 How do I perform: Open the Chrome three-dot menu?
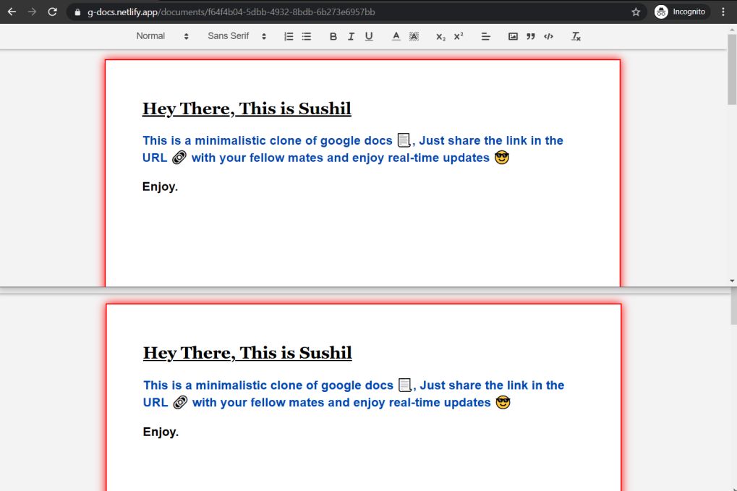(x=725, y=12)
